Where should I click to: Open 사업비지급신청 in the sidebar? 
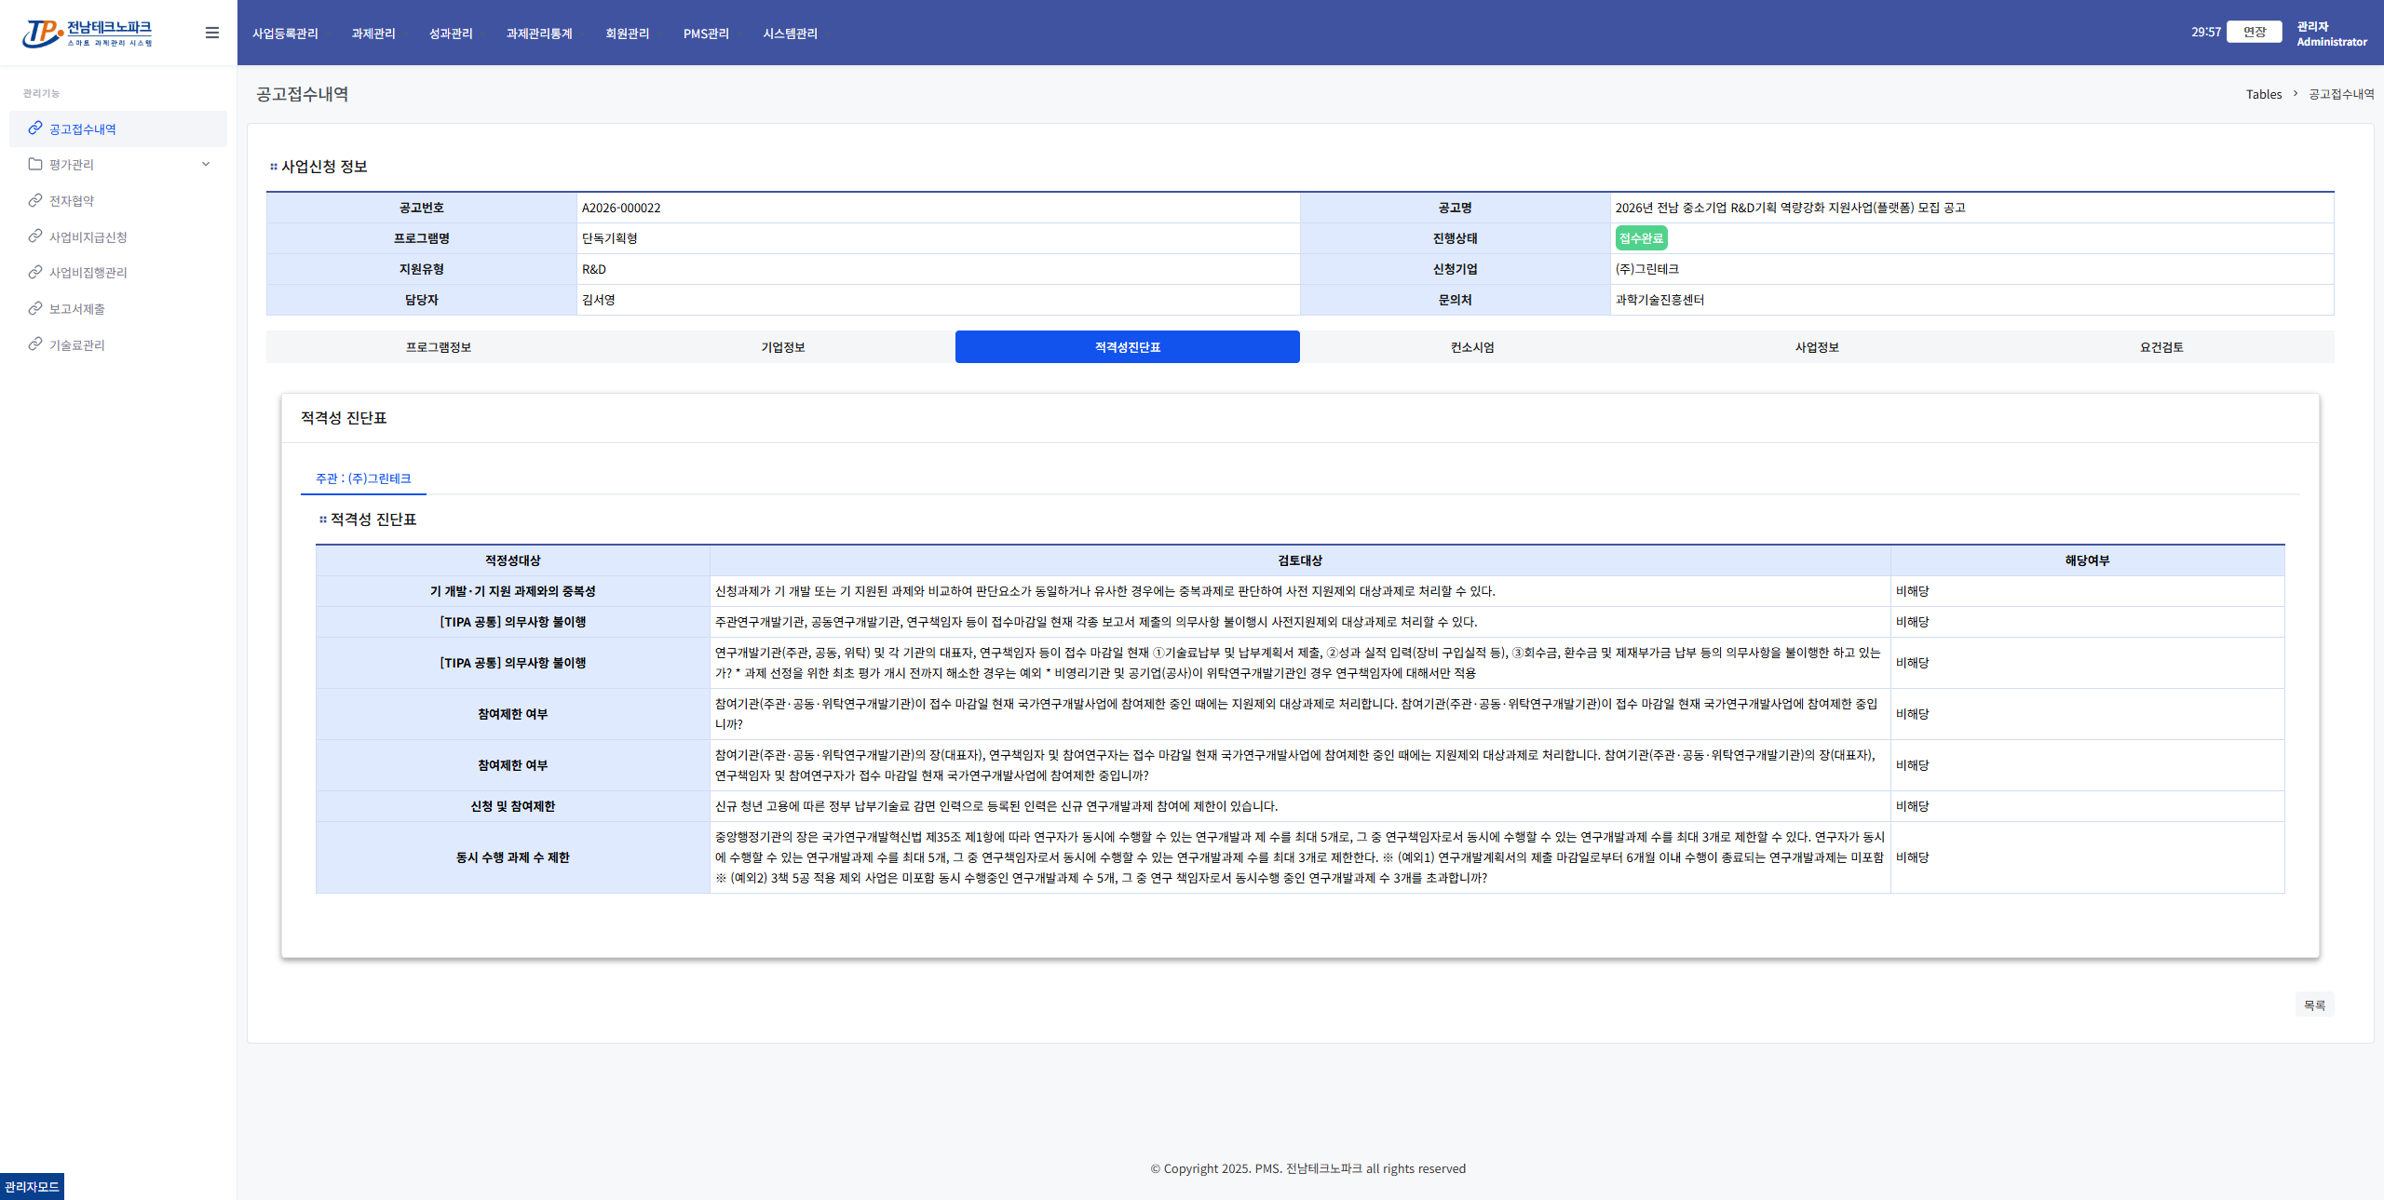tap(88, 237)
